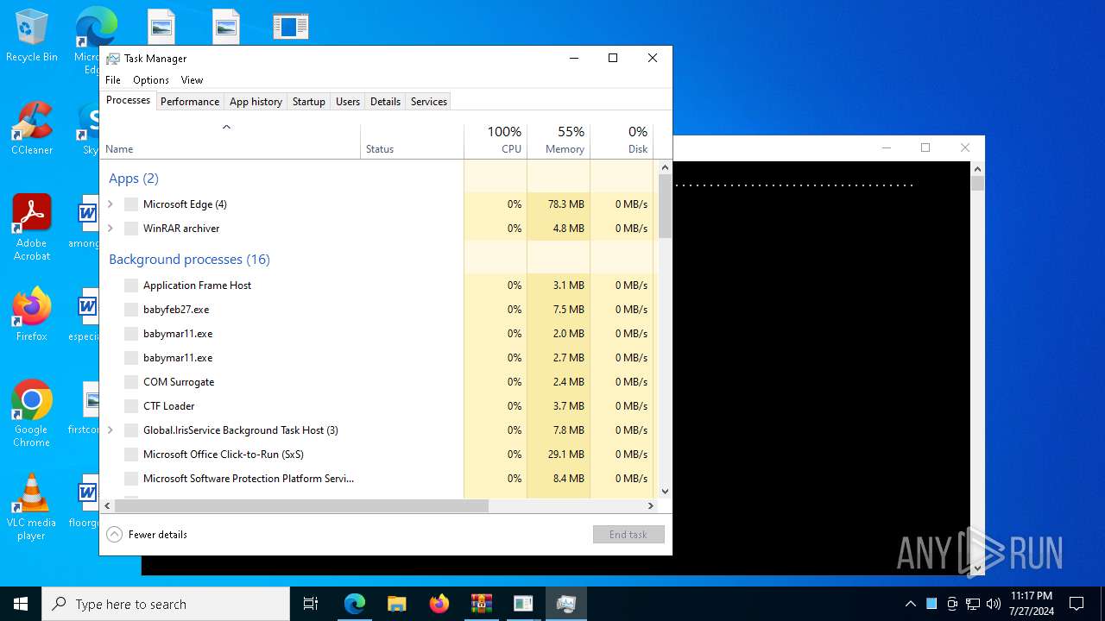Sort by the Name column header

point(230,141)
